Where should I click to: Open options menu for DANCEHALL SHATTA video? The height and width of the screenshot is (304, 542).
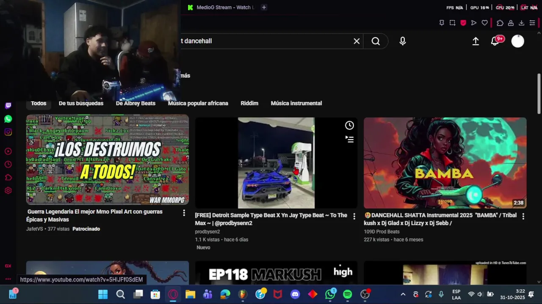coord(523,216)
